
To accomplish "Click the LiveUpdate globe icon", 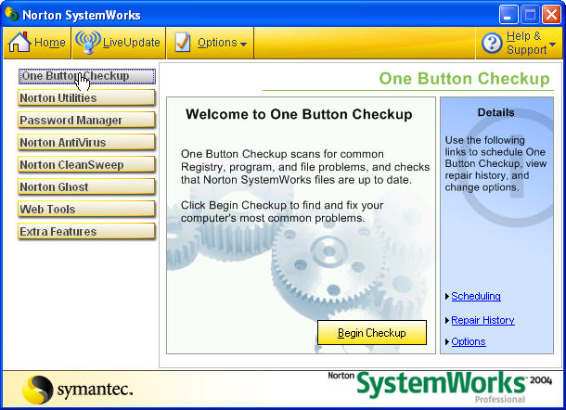I will [x=87, y=43].
